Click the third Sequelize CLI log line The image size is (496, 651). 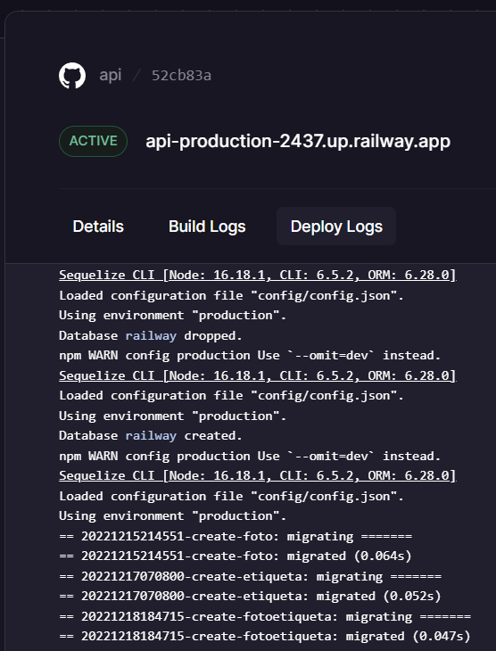(258, 475)
